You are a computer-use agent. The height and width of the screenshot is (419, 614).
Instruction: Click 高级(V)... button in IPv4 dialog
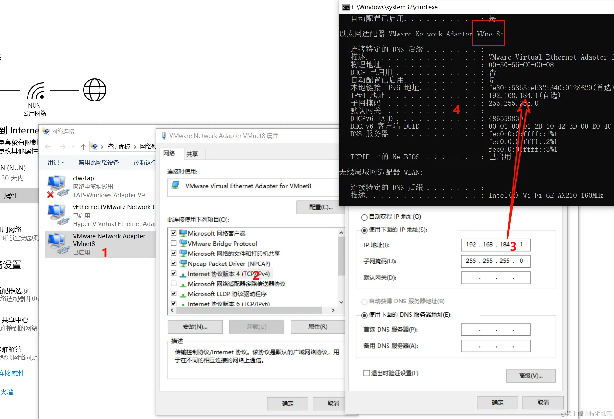[531, 376]
